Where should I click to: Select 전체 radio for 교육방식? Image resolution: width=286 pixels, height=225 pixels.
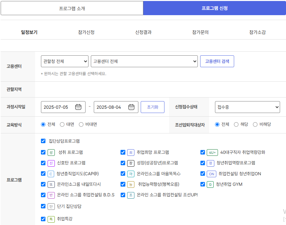(43, 125)
